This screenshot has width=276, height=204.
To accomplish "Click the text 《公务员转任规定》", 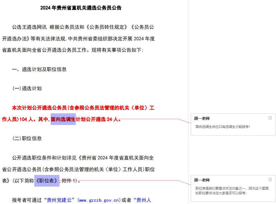I will point(107,27).
